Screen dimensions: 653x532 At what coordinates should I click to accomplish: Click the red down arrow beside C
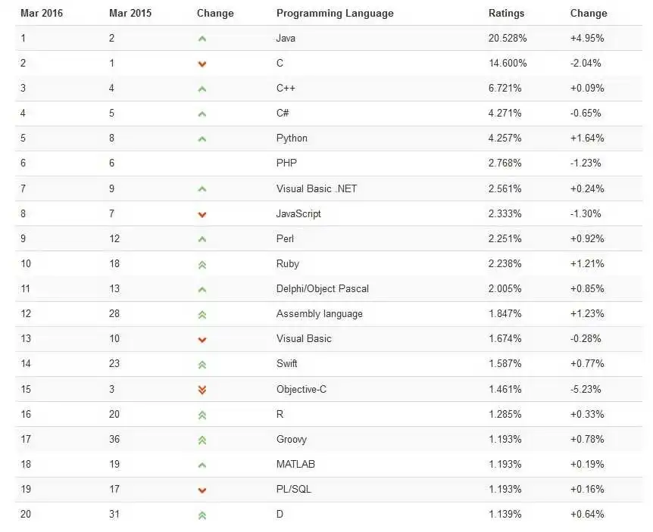(x=202, y=64)
